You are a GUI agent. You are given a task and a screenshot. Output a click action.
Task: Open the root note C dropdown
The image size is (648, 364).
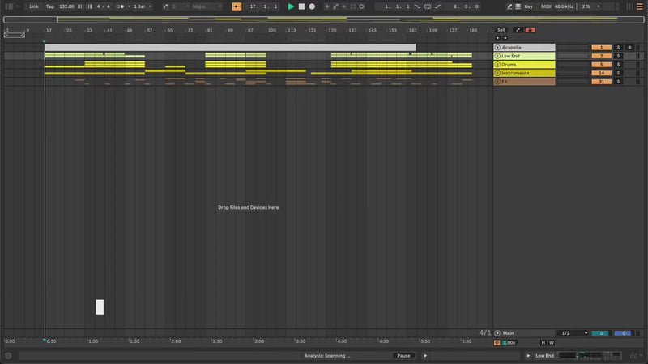click(181, 6)
